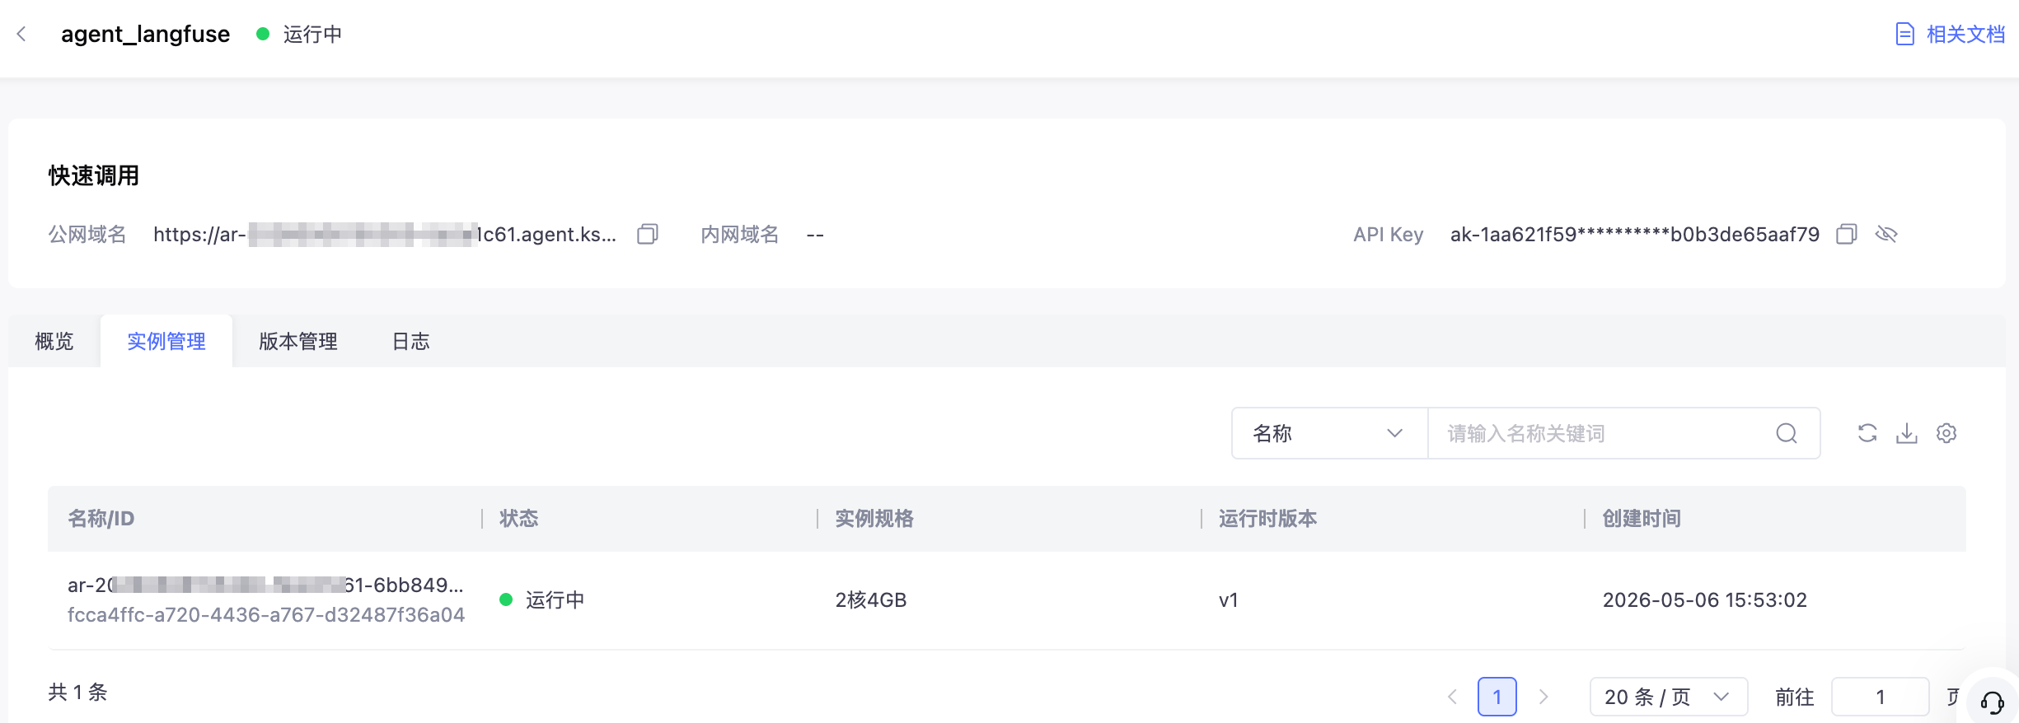
Task: Download the instance list
Action: tap(1907, 433)
